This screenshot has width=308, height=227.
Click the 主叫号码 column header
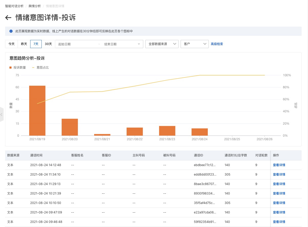(x=139, y=155)
